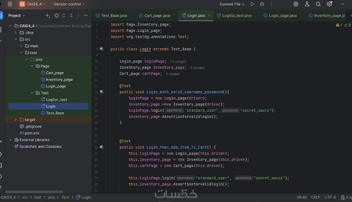Change UTF-8 file encoding
Image resolution: width=352 pixels, height=202 pixels.
[330, 197]
